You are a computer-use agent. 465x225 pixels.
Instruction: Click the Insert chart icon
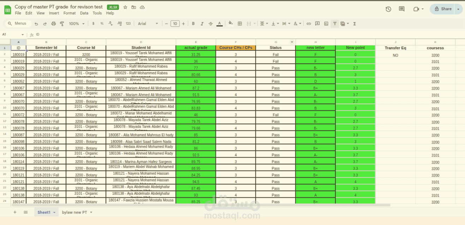[x=326, y=24]
